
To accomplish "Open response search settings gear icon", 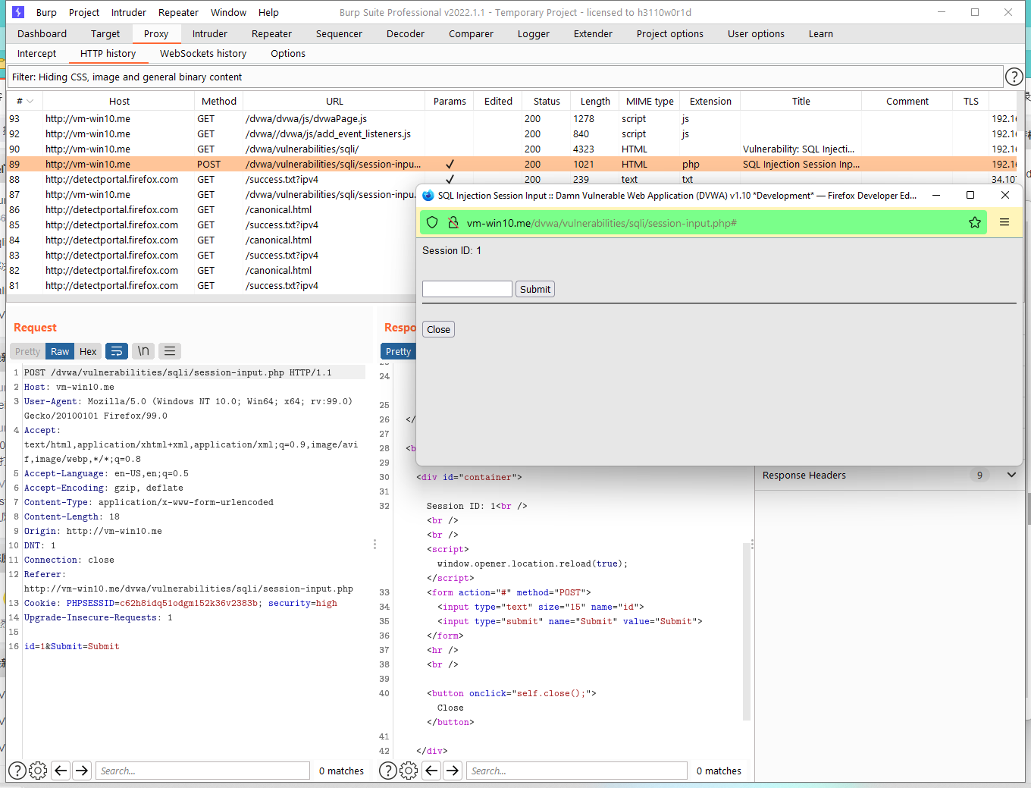I will [409, 771].
